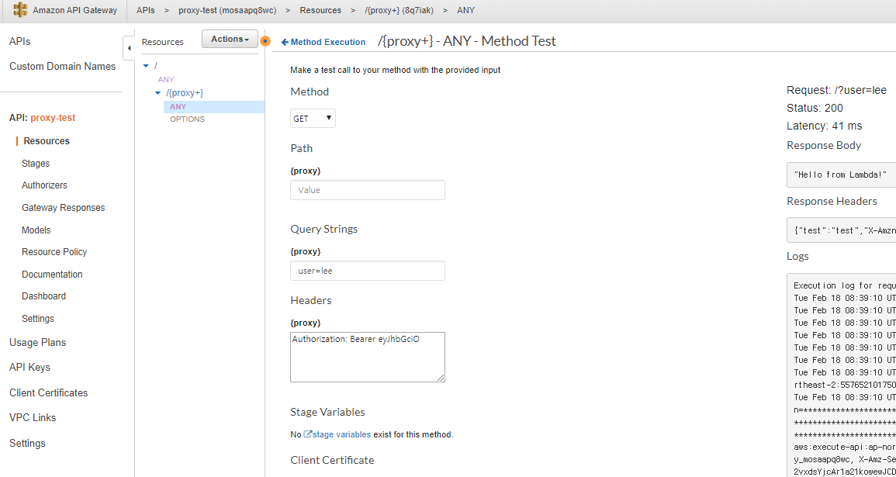Open the stage variables link
The height and width of the screenshot is (477, 896).
[341, 434]
